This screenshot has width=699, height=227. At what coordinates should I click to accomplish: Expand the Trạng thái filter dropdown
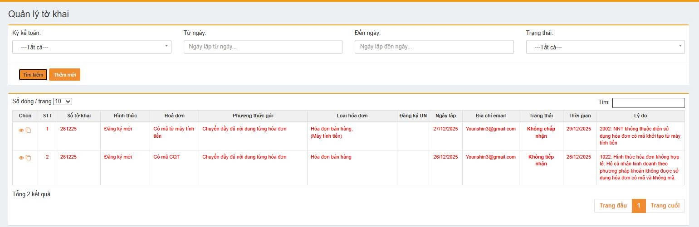click(x=605, y=47)
